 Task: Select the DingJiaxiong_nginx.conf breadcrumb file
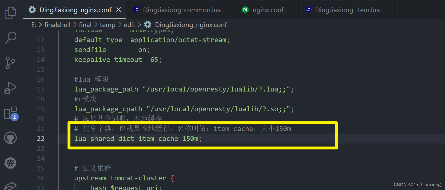(191, 25)
